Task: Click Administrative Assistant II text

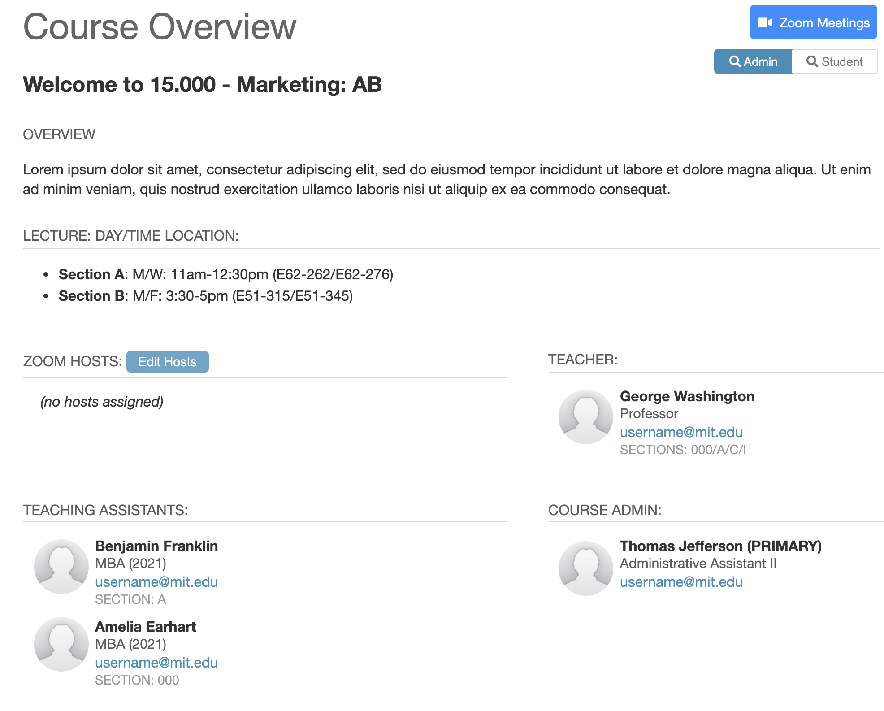Action: coord(698,564)
